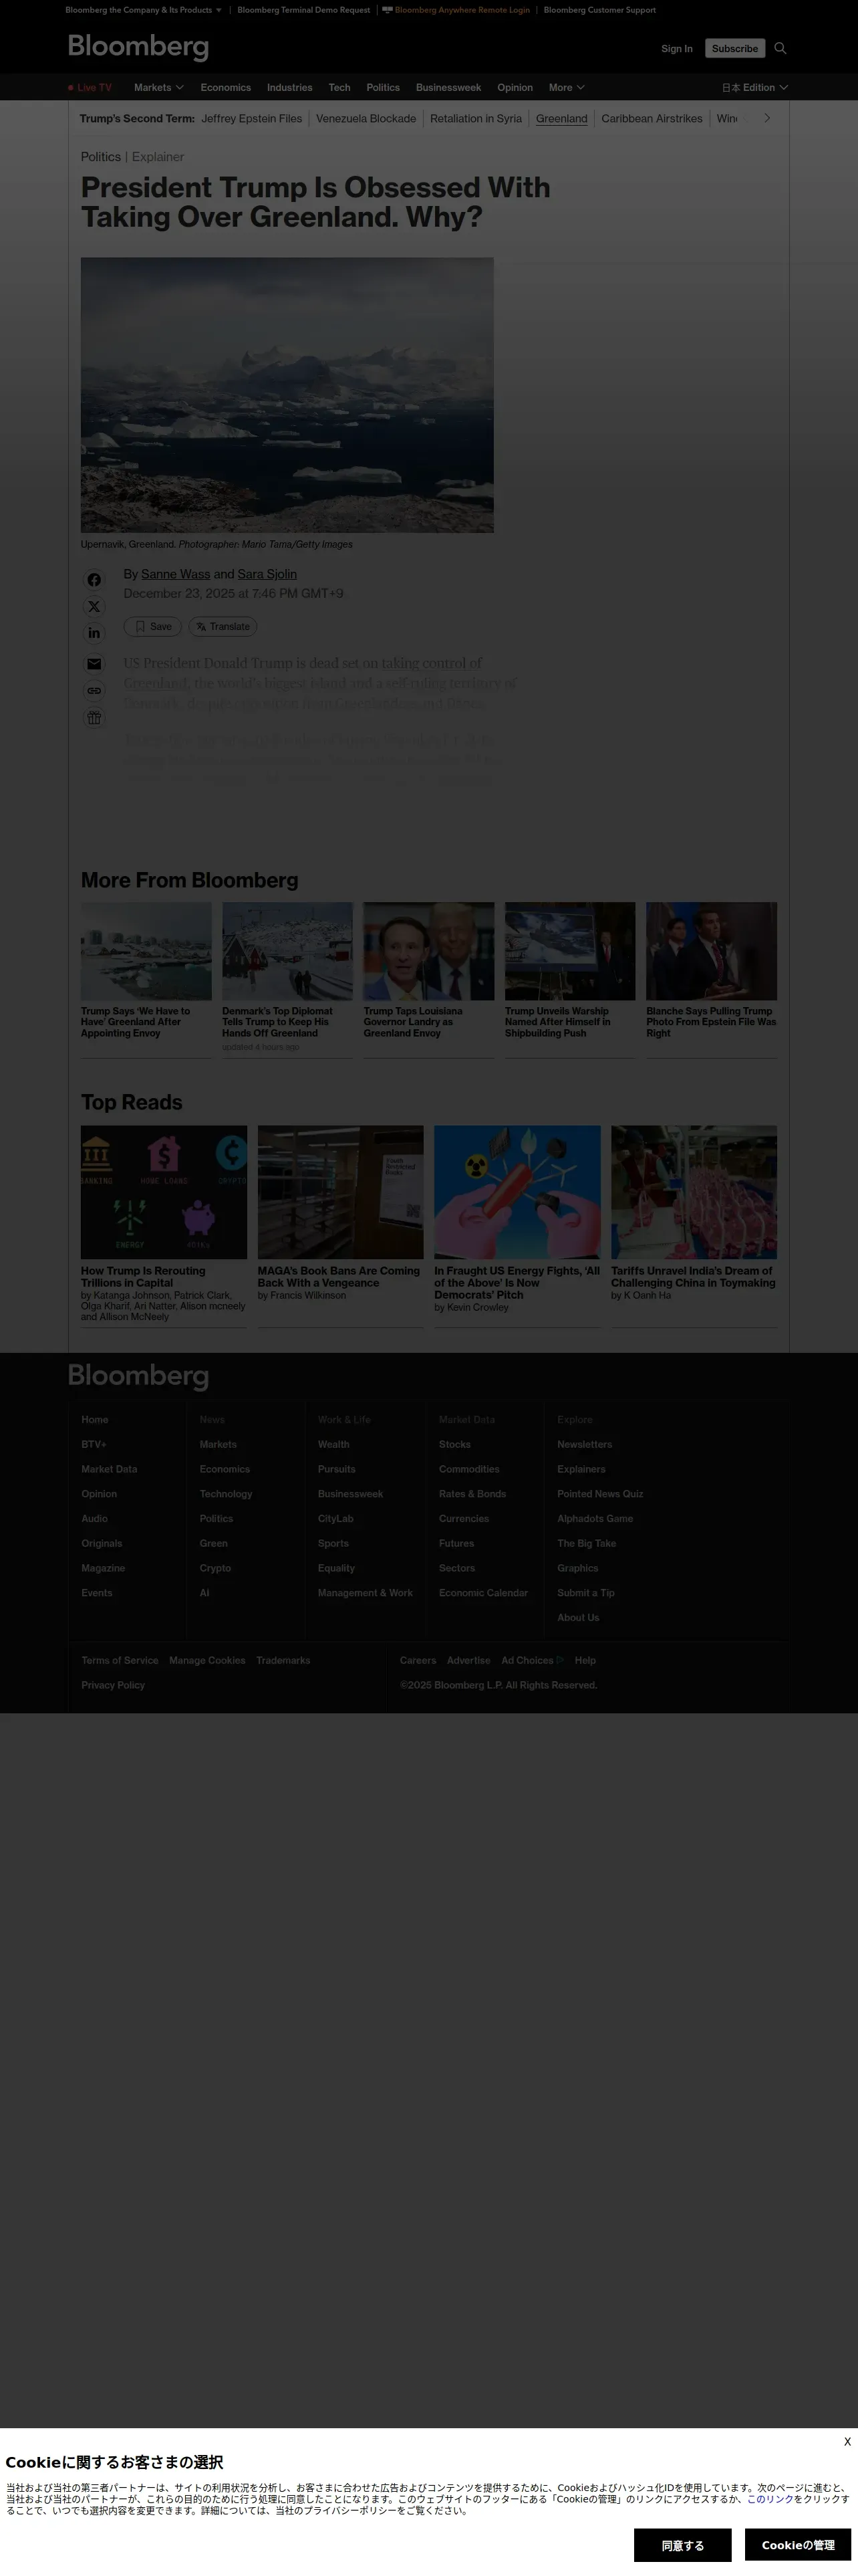Open Trump Taps Louisiana Governor Landry headline

pos(412,1022)
